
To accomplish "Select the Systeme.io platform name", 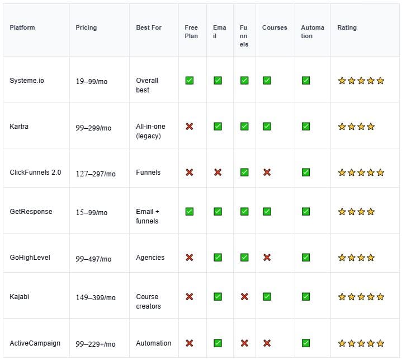I will [27, 81].
